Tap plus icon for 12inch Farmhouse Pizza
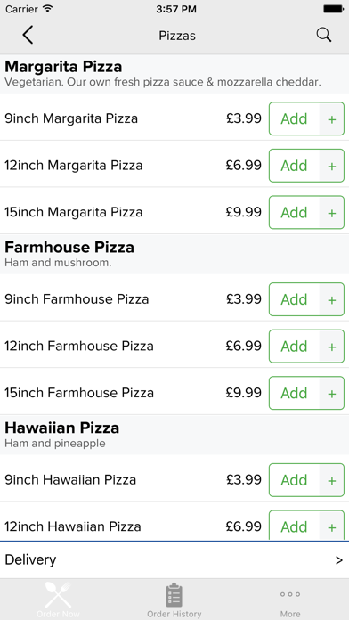The width and height of the screenshot is (349, 620). 332,347
